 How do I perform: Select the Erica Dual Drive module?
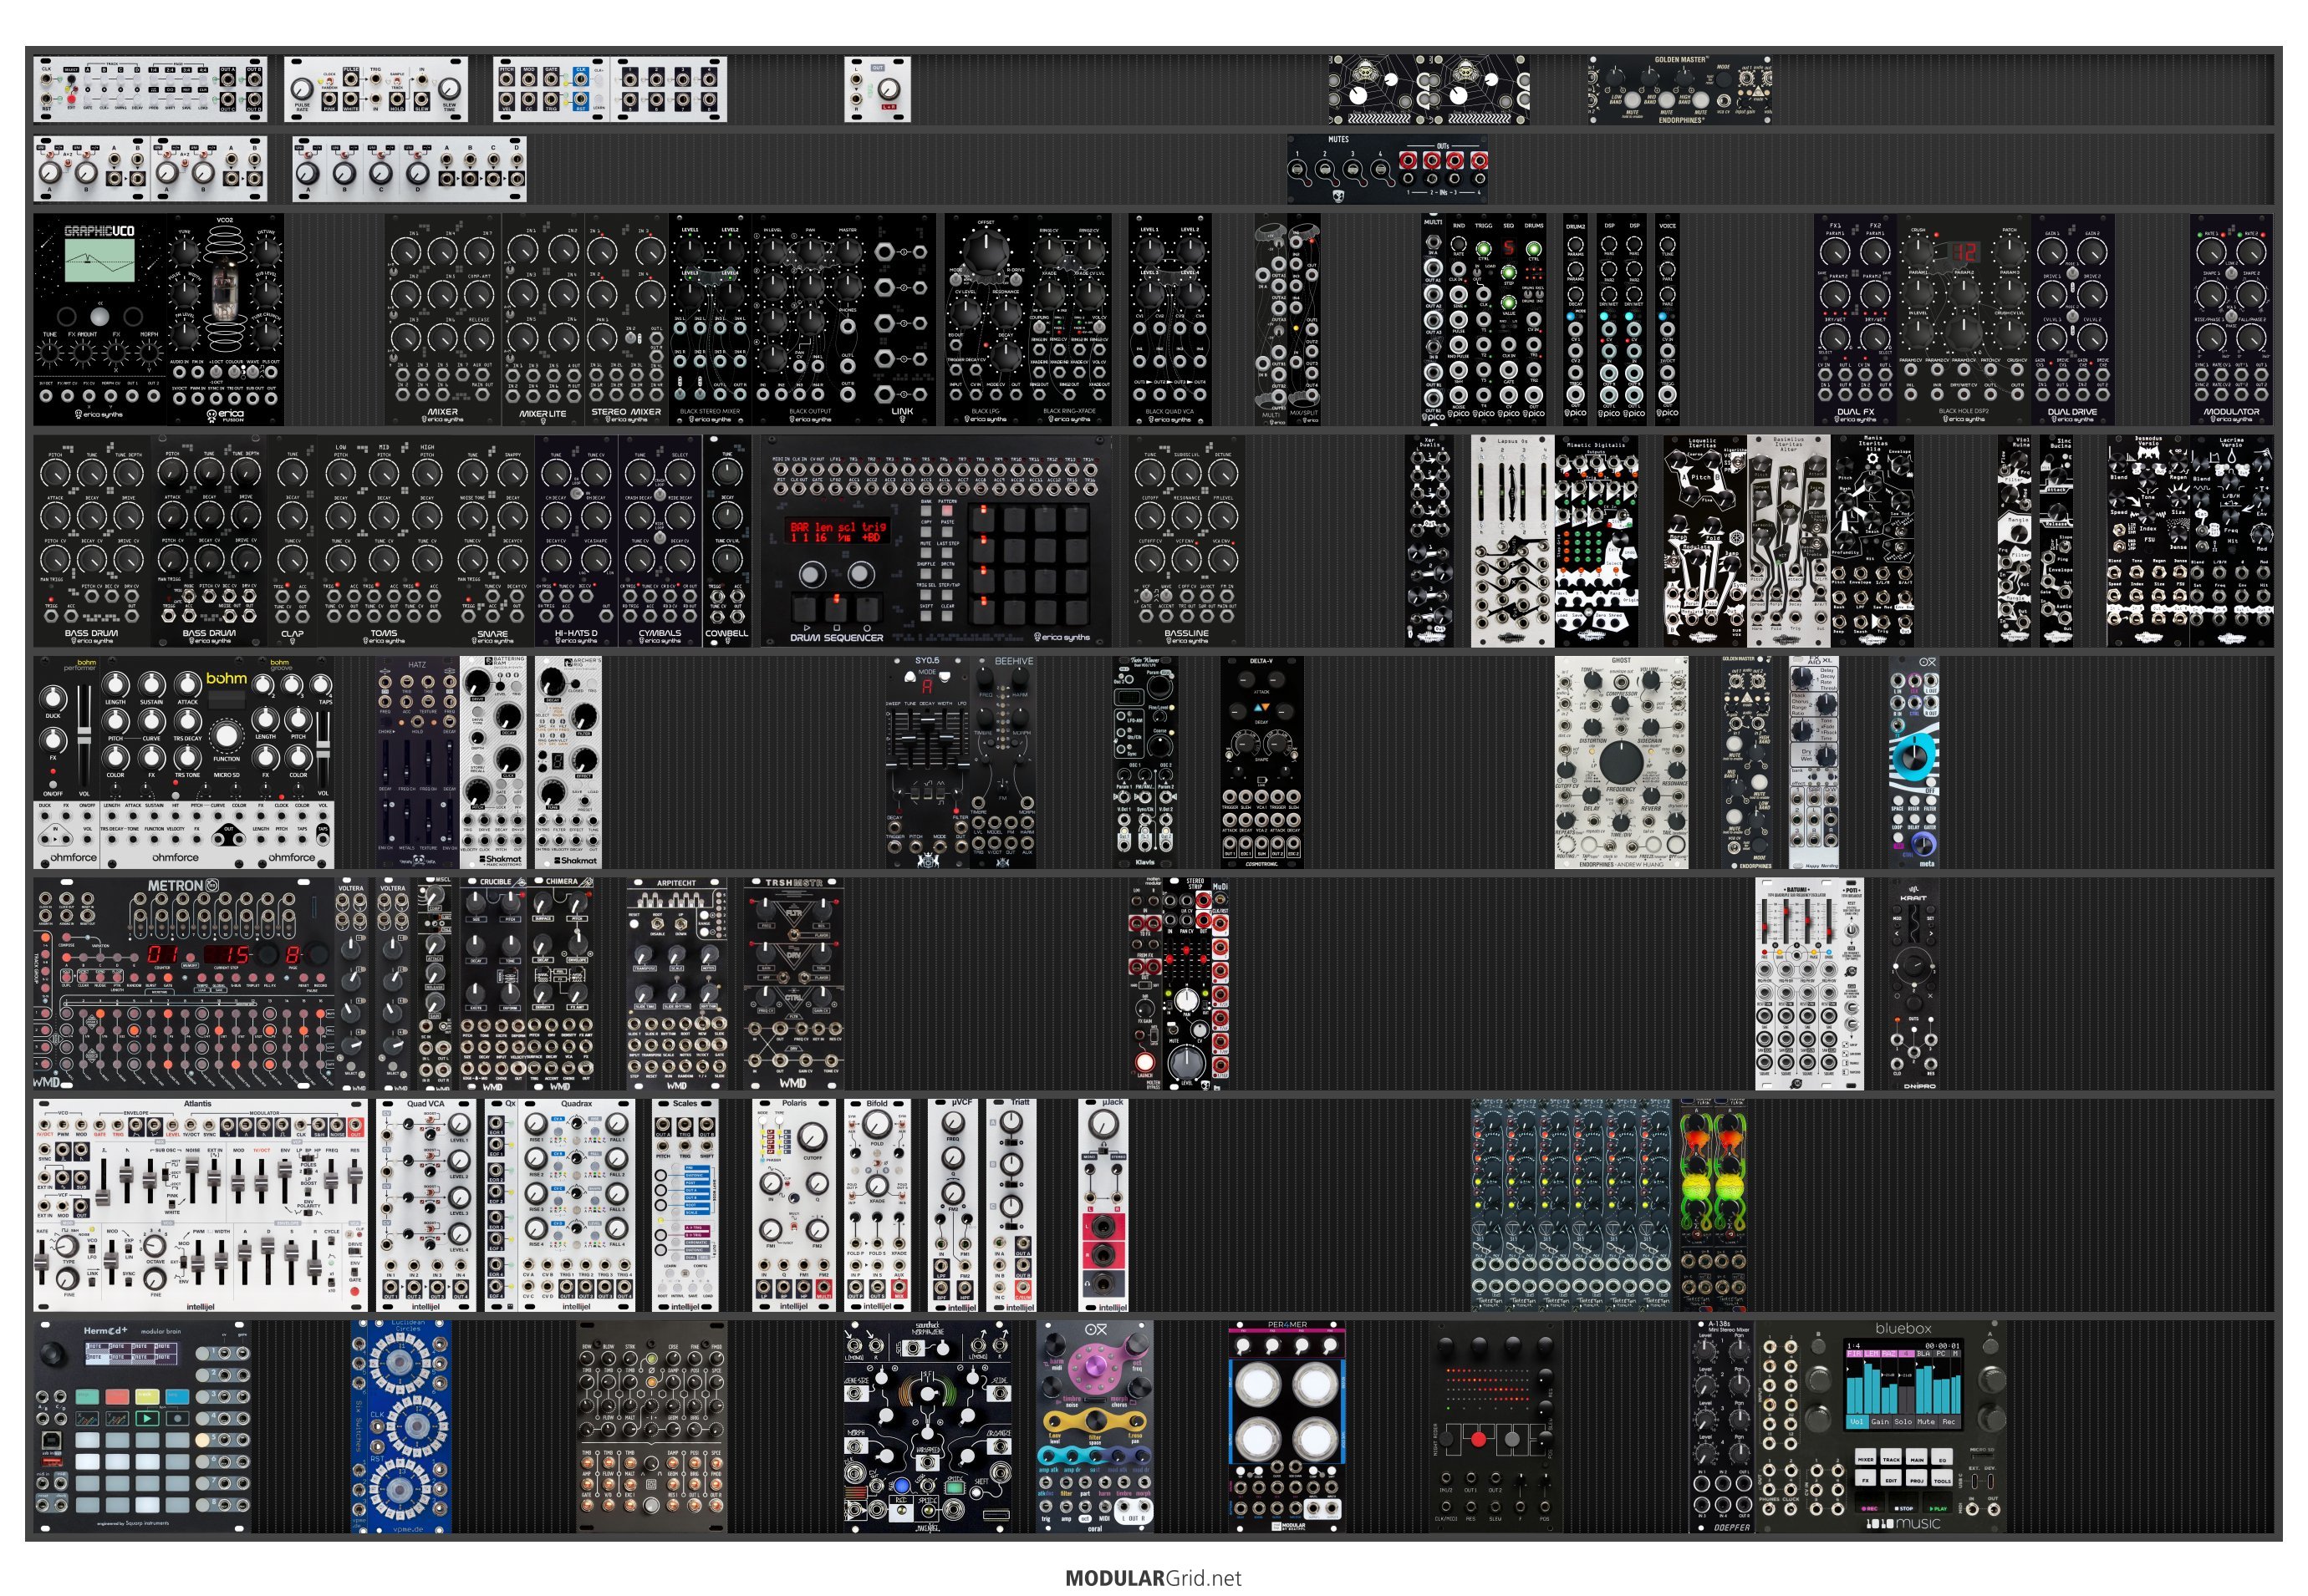(x=2073, y=319)
